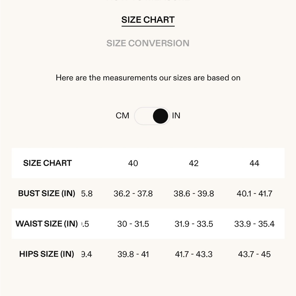
Task: Click bust value 36.2 - 37.8
Action: coord(133,194)
